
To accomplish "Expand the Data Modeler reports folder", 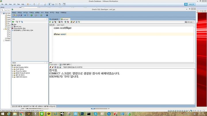I will (12, 67).
